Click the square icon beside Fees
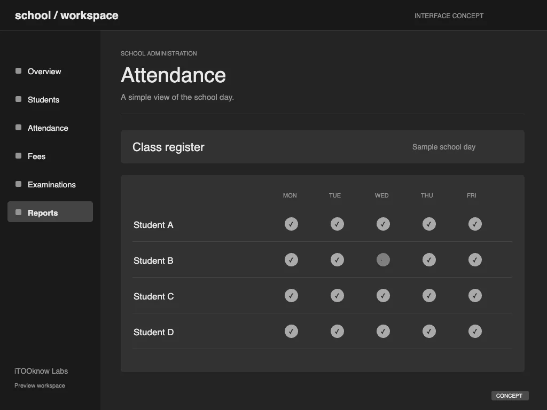 point(19,156)
